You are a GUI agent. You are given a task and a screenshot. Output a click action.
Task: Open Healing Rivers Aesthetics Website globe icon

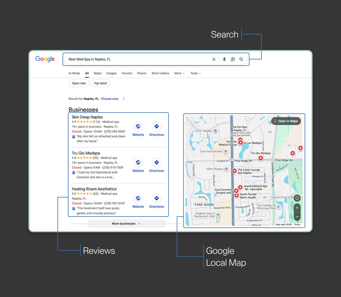138,198
